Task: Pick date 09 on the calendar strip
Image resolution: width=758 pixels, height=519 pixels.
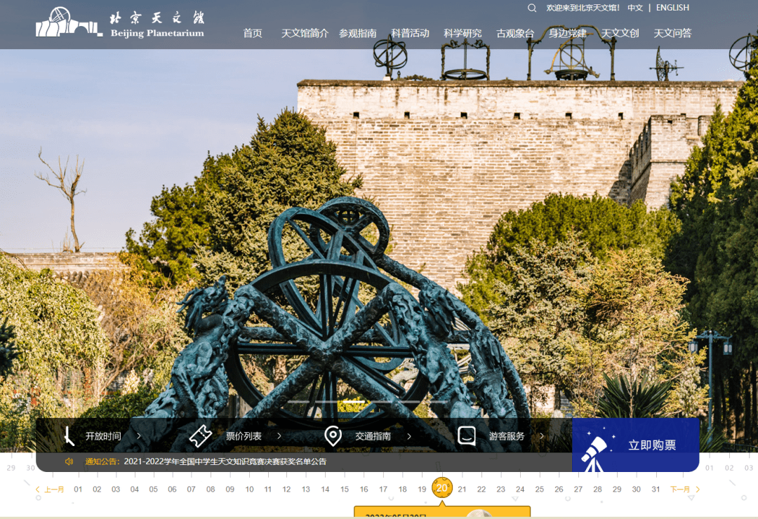Action: click(230, 489)
